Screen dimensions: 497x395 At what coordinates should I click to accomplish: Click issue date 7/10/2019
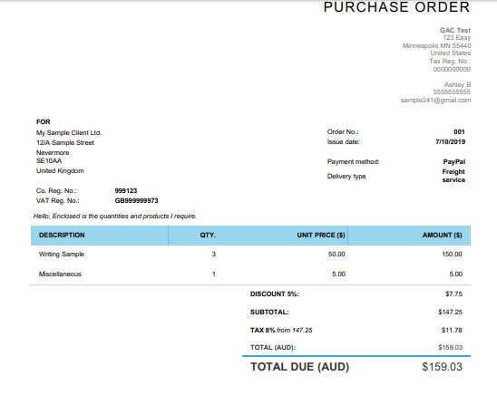click(451, 142)
